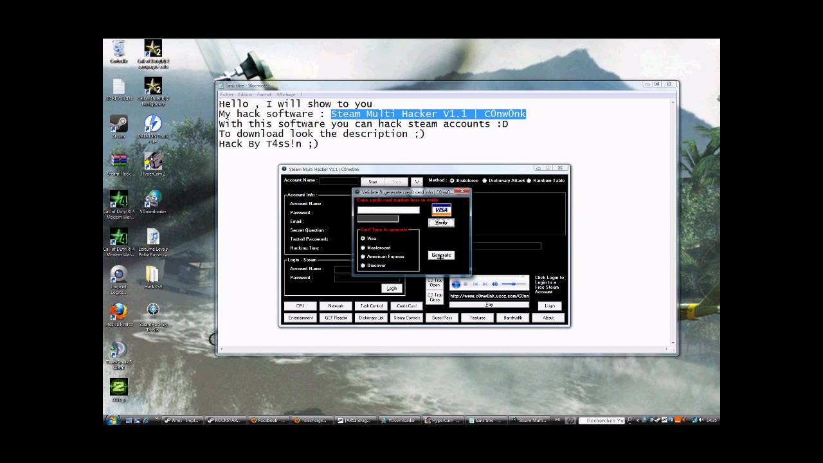This screenshot has height=463, width=823.
Task: Click the Verify button in credit card dialog
Action: click(x=441, y=222)
